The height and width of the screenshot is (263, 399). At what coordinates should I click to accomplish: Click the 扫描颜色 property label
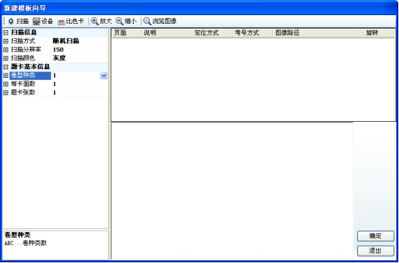(23, 58)
